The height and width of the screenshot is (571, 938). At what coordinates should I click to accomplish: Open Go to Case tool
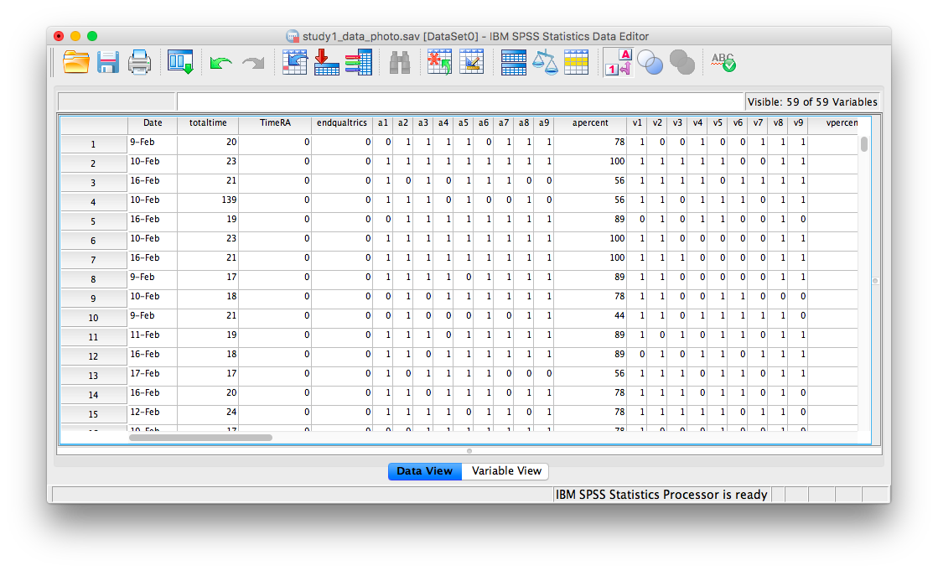click(294, 62)
